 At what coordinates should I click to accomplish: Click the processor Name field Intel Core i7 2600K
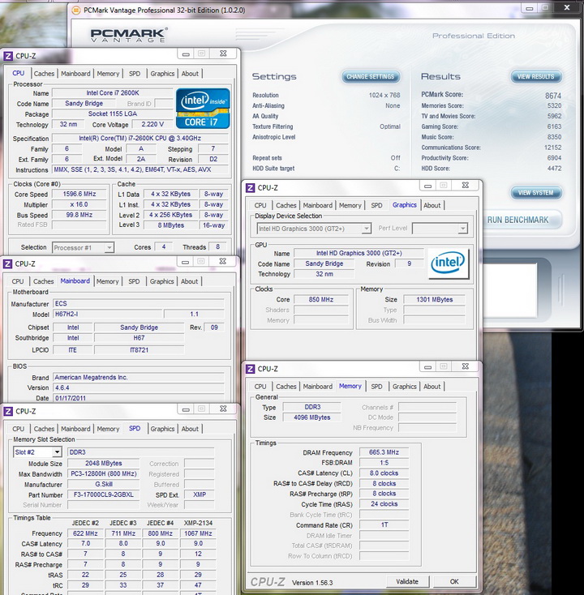click(113, 93)
